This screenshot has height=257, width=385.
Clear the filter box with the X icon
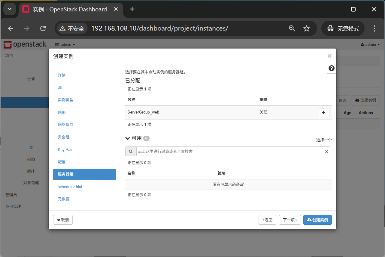click(326, 152)
